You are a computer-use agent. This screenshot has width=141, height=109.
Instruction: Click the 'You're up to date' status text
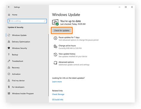[70, 21]
